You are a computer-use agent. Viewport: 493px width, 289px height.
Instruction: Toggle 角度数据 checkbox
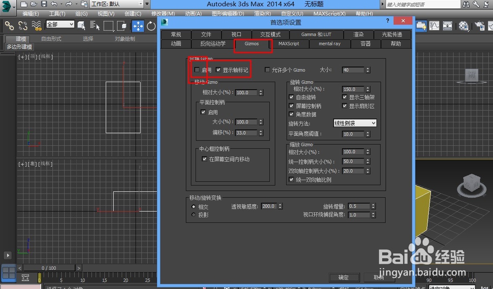coord(291,114)
